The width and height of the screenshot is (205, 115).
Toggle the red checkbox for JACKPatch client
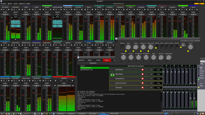(142, 70)
